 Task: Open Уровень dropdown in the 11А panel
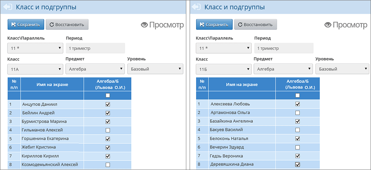coord(155,69)
